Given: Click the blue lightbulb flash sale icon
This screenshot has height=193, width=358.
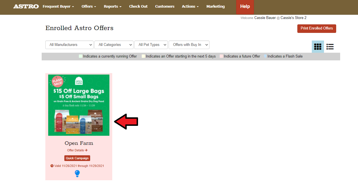Looking at the screenshot, I should [x=77, y=174].
